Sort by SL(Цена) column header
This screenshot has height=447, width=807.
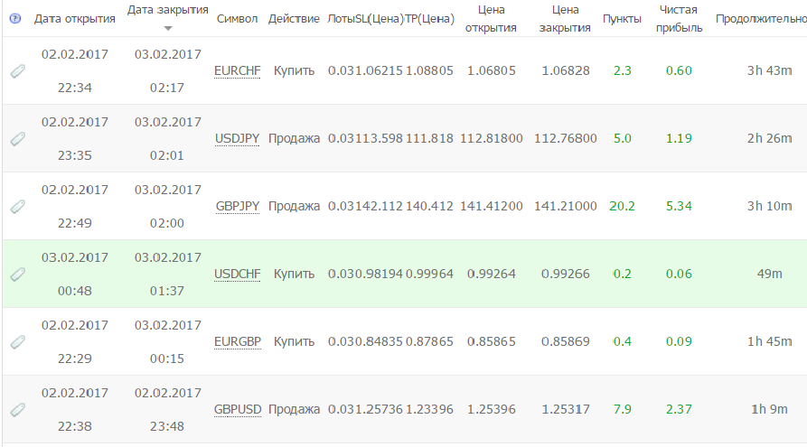[380, 19]
